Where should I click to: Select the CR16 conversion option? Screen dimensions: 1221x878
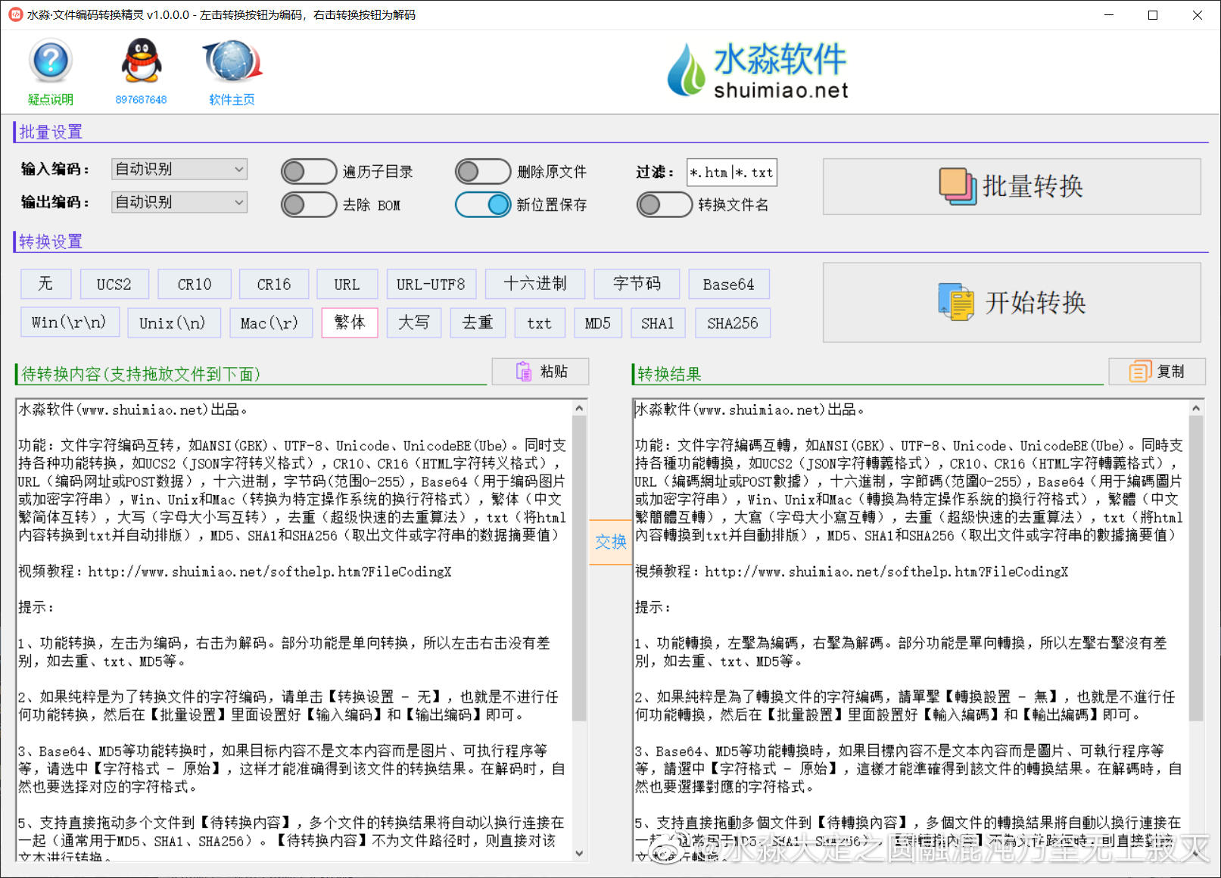pos(274,284)
